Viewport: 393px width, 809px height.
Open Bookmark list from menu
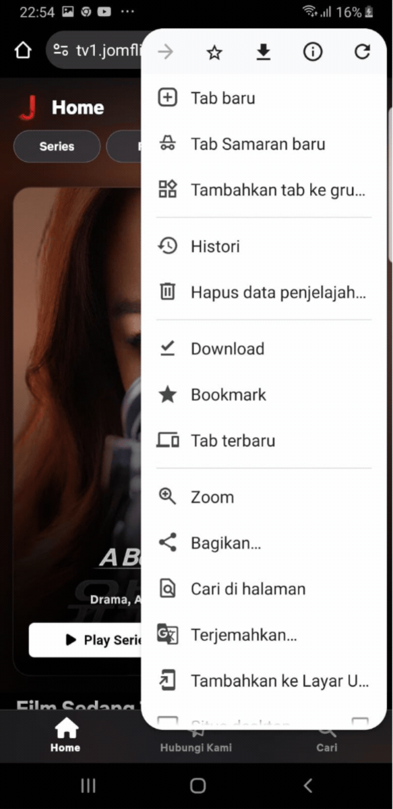point(264,394)
